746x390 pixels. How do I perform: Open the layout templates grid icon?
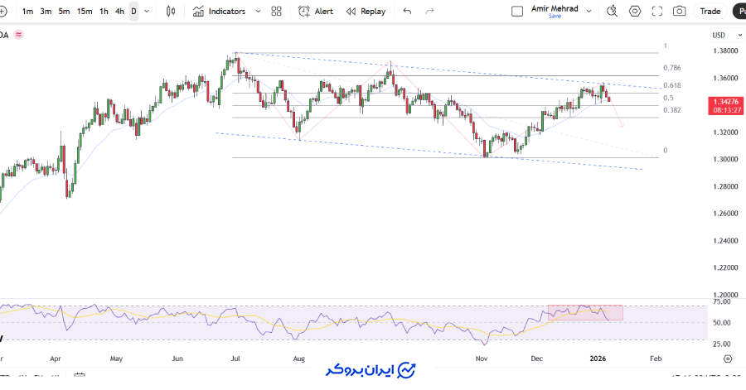click(277, 12)
